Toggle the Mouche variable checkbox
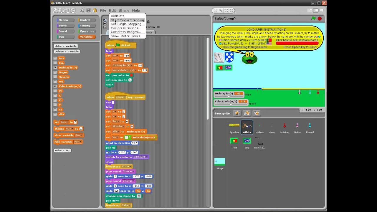Image resolution: width=377 pixels, height=212 pixels. 55,77
